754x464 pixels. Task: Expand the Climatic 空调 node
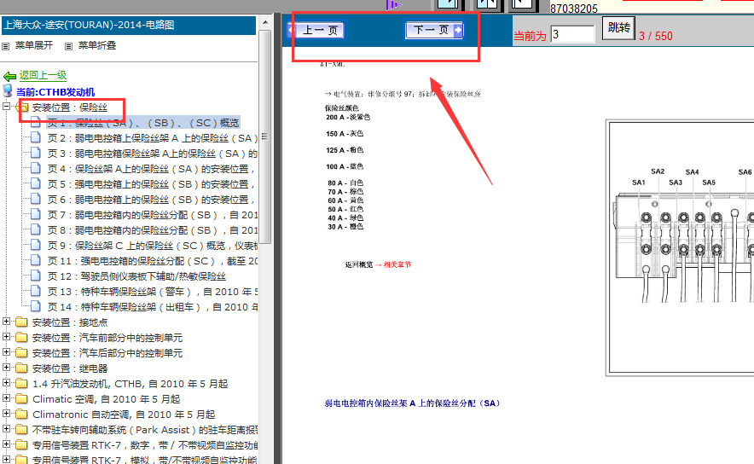pyautogui.click(x=6, y=398)
